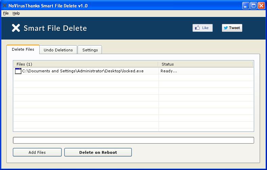Image resolution: width=267 pixels, height=170 pixels.
Task: Select the locked.exe file path row
Action: coord(133,71)
